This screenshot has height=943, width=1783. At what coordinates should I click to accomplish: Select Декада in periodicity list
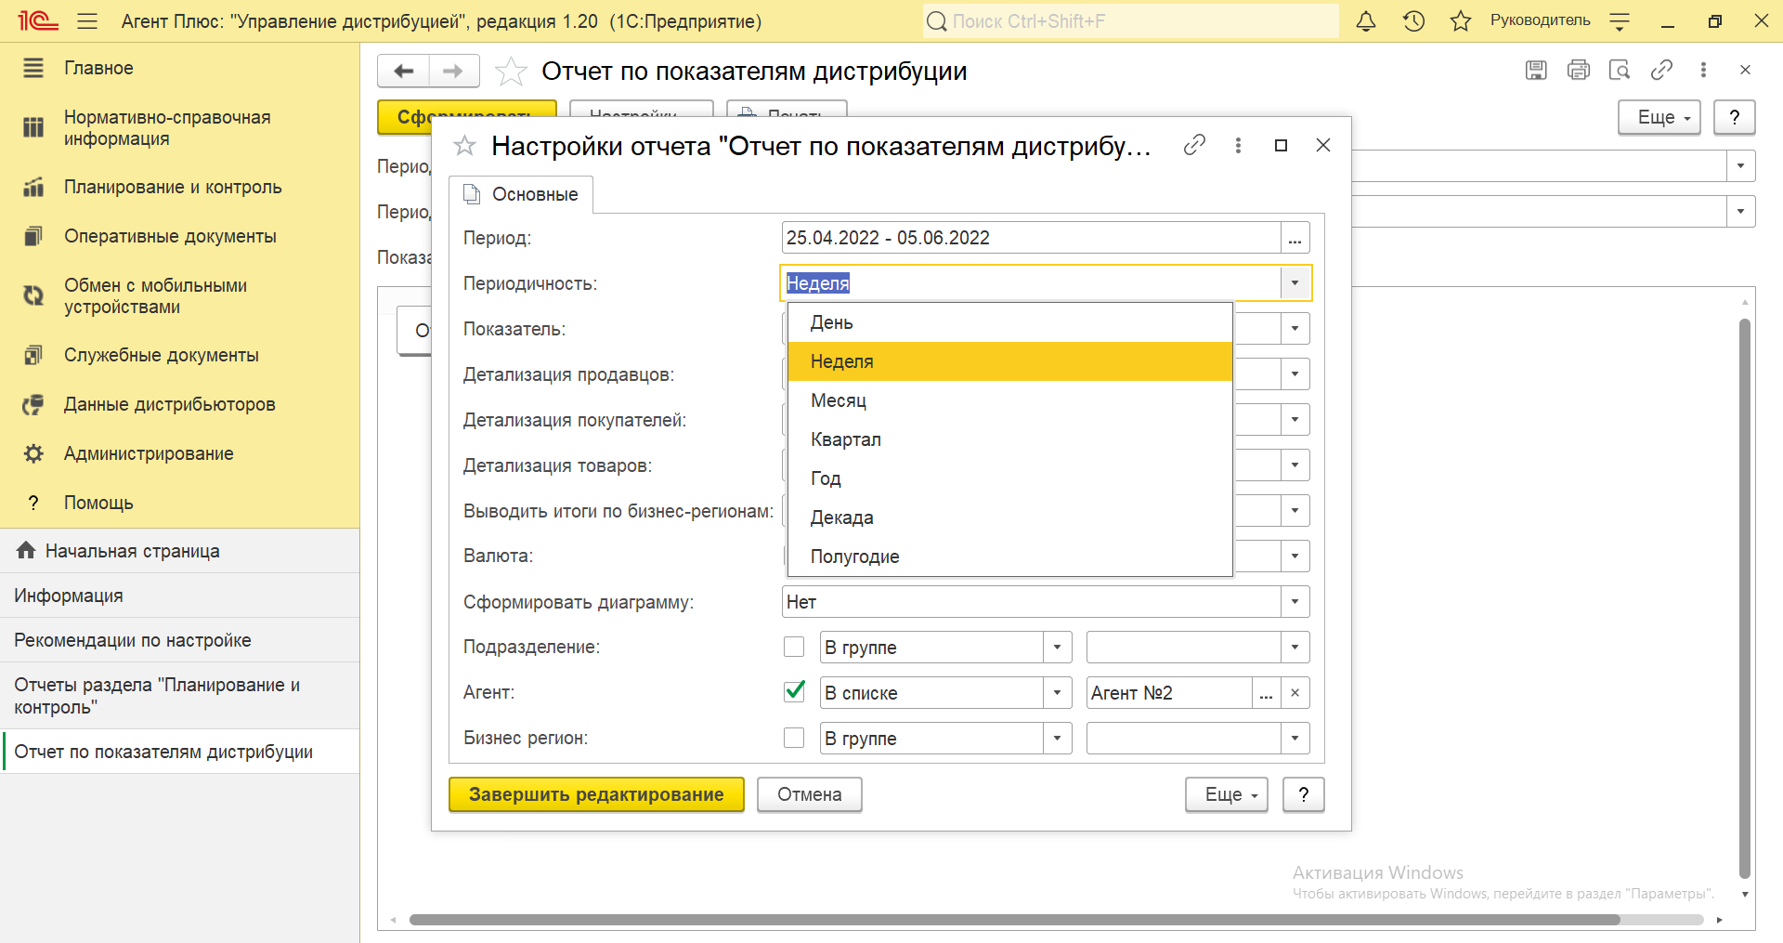pos(1009,517)
